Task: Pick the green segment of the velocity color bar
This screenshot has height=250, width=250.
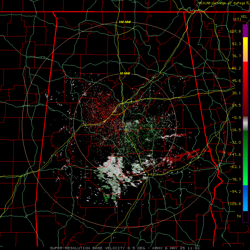Action: [245, 158]
